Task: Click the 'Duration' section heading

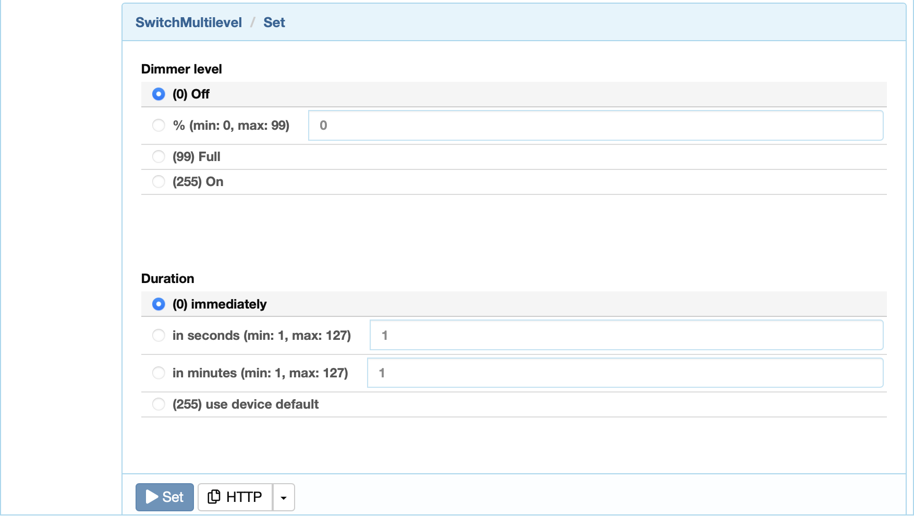Action: pos(168,279)
